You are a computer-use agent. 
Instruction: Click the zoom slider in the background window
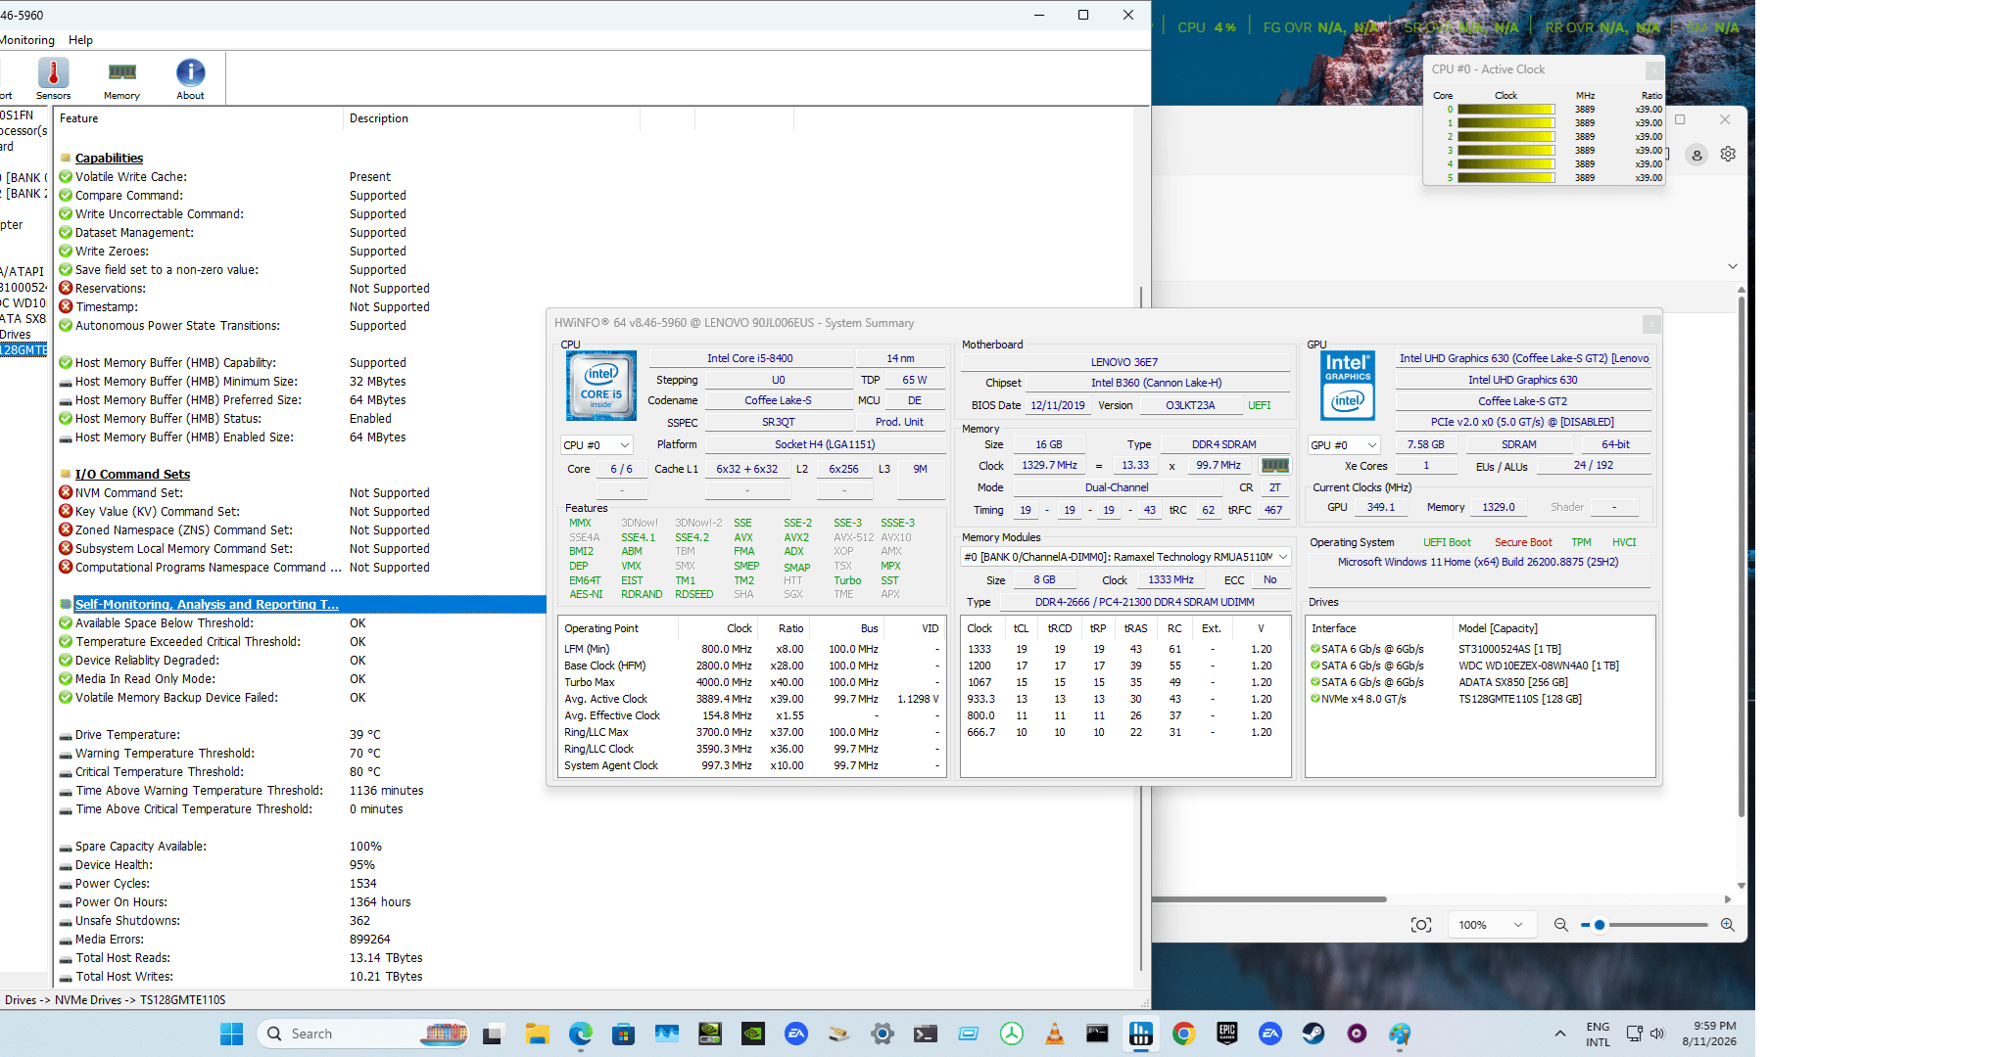(x=1645, y=925)
